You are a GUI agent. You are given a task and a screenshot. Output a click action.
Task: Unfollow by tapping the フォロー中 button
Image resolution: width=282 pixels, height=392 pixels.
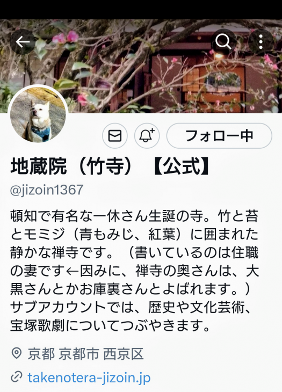click(219, 136)
